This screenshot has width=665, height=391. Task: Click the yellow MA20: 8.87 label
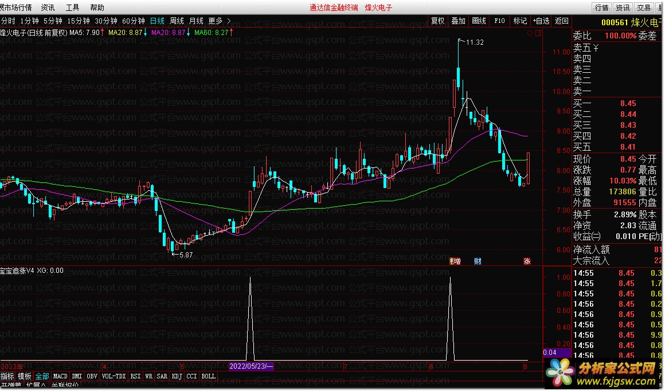coord(125,32)
